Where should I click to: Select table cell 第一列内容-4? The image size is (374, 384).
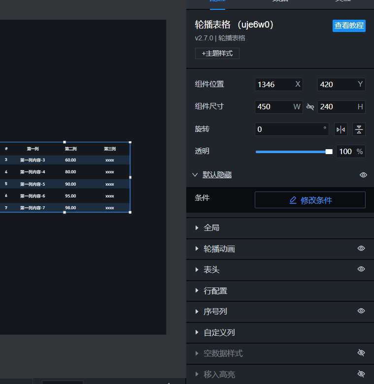pyautogui.click(x=33, y=172)
